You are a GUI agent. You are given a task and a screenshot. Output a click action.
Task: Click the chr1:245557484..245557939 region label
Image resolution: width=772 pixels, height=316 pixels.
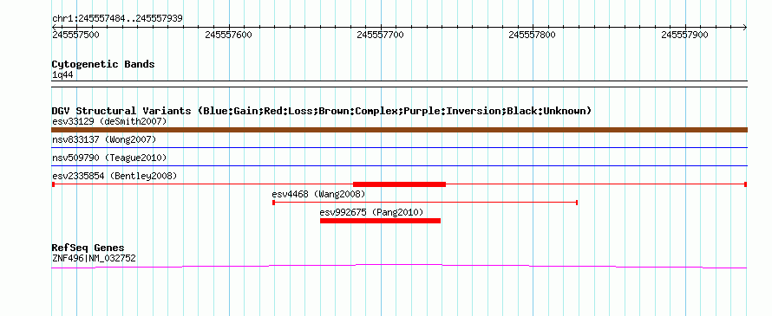[117, 19]
